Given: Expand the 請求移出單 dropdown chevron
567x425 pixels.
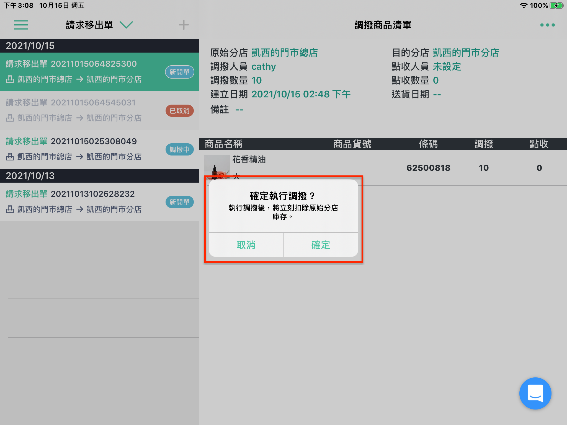Looking at the screenshot, I should 126,25.
